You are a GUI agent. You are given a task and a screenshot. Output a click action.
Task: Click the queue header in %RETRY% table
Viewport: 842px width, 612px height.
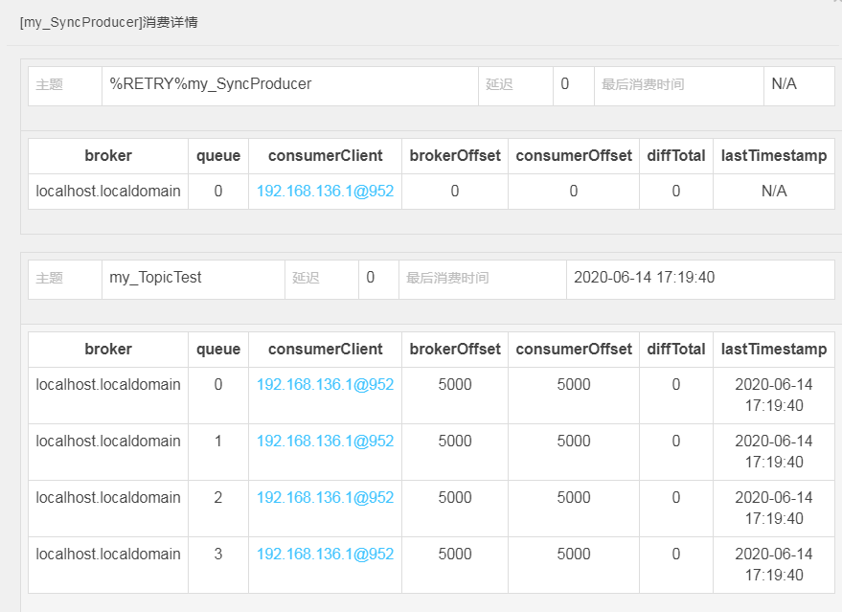[218, 156]
